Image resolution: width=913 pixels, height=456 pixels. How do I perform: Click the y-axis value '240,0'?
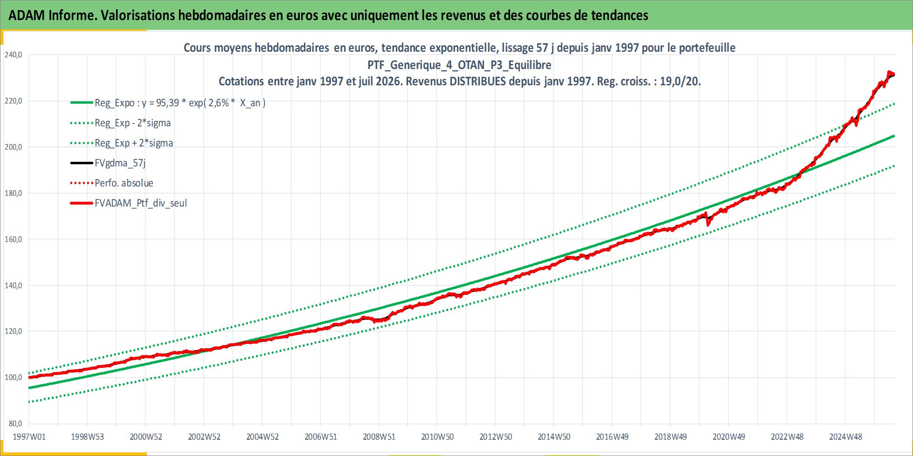(x=14, y=55)
